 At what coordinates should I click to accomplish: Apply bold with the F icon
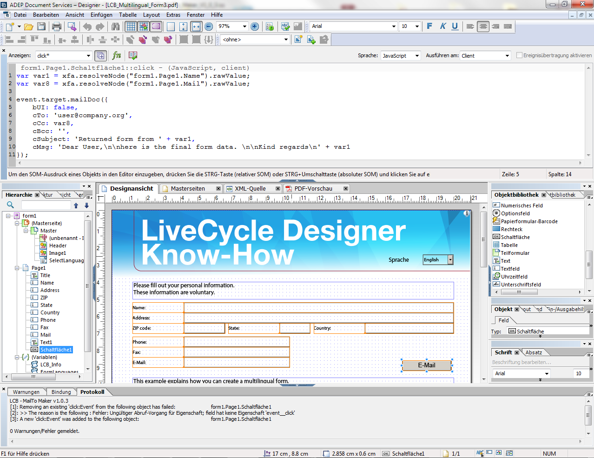(429, 26)
